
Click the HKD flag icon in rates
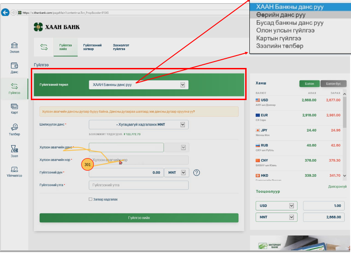(258, 176)
